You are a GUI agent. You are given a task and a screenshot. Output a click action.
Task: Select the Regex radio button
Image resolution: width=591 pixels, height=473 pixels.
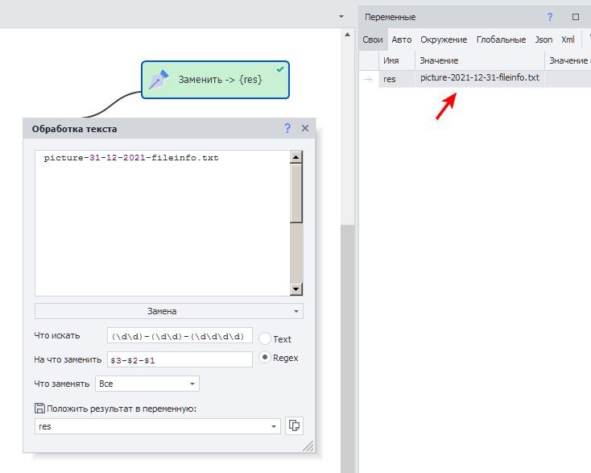[264, 358]
